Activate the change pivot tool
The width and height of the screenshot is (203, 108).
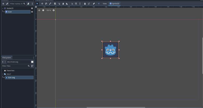(x=59, y=4)
